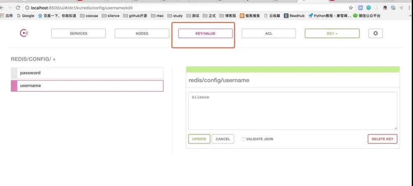Click the CANCEL button
This screenshot has height=186, width=413.
tap(223, 139)
